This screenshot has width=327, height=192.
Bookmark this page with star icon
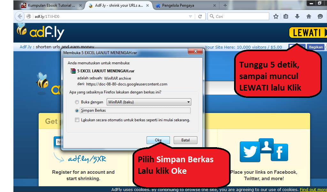point(276,16)
